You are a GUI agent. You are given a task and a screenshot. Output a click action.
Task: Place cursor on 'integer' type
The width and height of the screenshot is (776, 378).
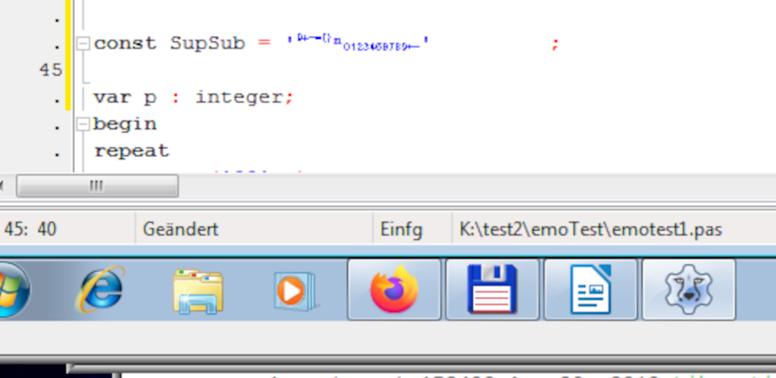239,98
